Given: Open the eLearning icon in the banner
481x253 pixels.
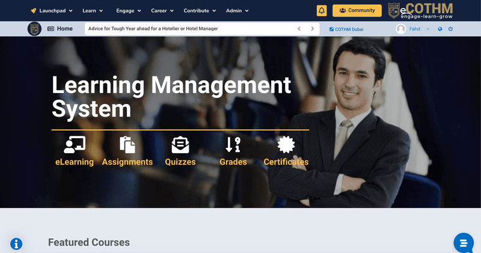Looking at the screenshot, I should coord(75,144).
